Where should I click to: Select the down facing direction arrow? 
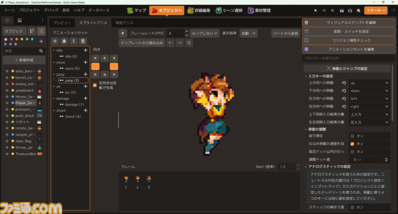pos(105,74)
